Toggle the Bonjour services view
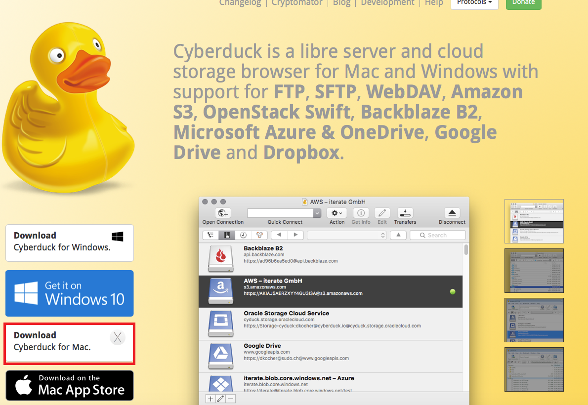This screenshot has height=405, width=588. pos(259,235)
